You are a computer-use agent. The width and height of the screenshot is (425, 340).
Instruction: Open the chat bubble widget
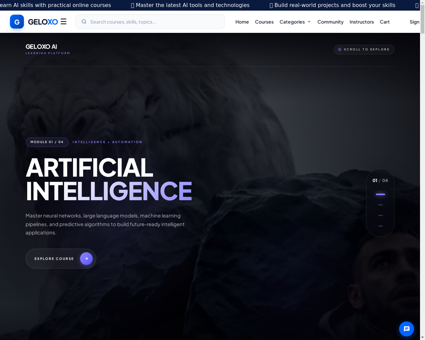[406, 329]
